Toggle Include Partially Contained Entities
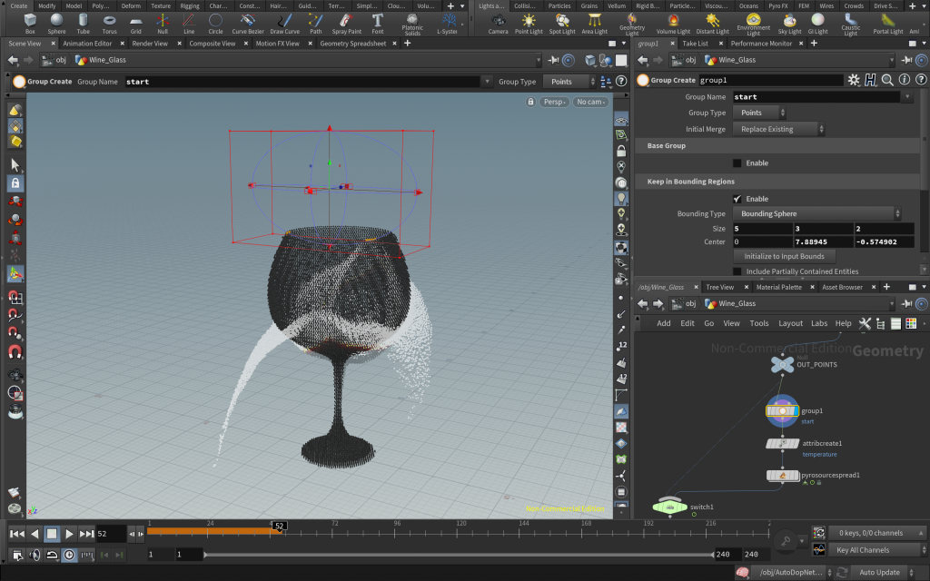This screenshot has width=930, height=581. pyautogui.click(x=737, y=271)
